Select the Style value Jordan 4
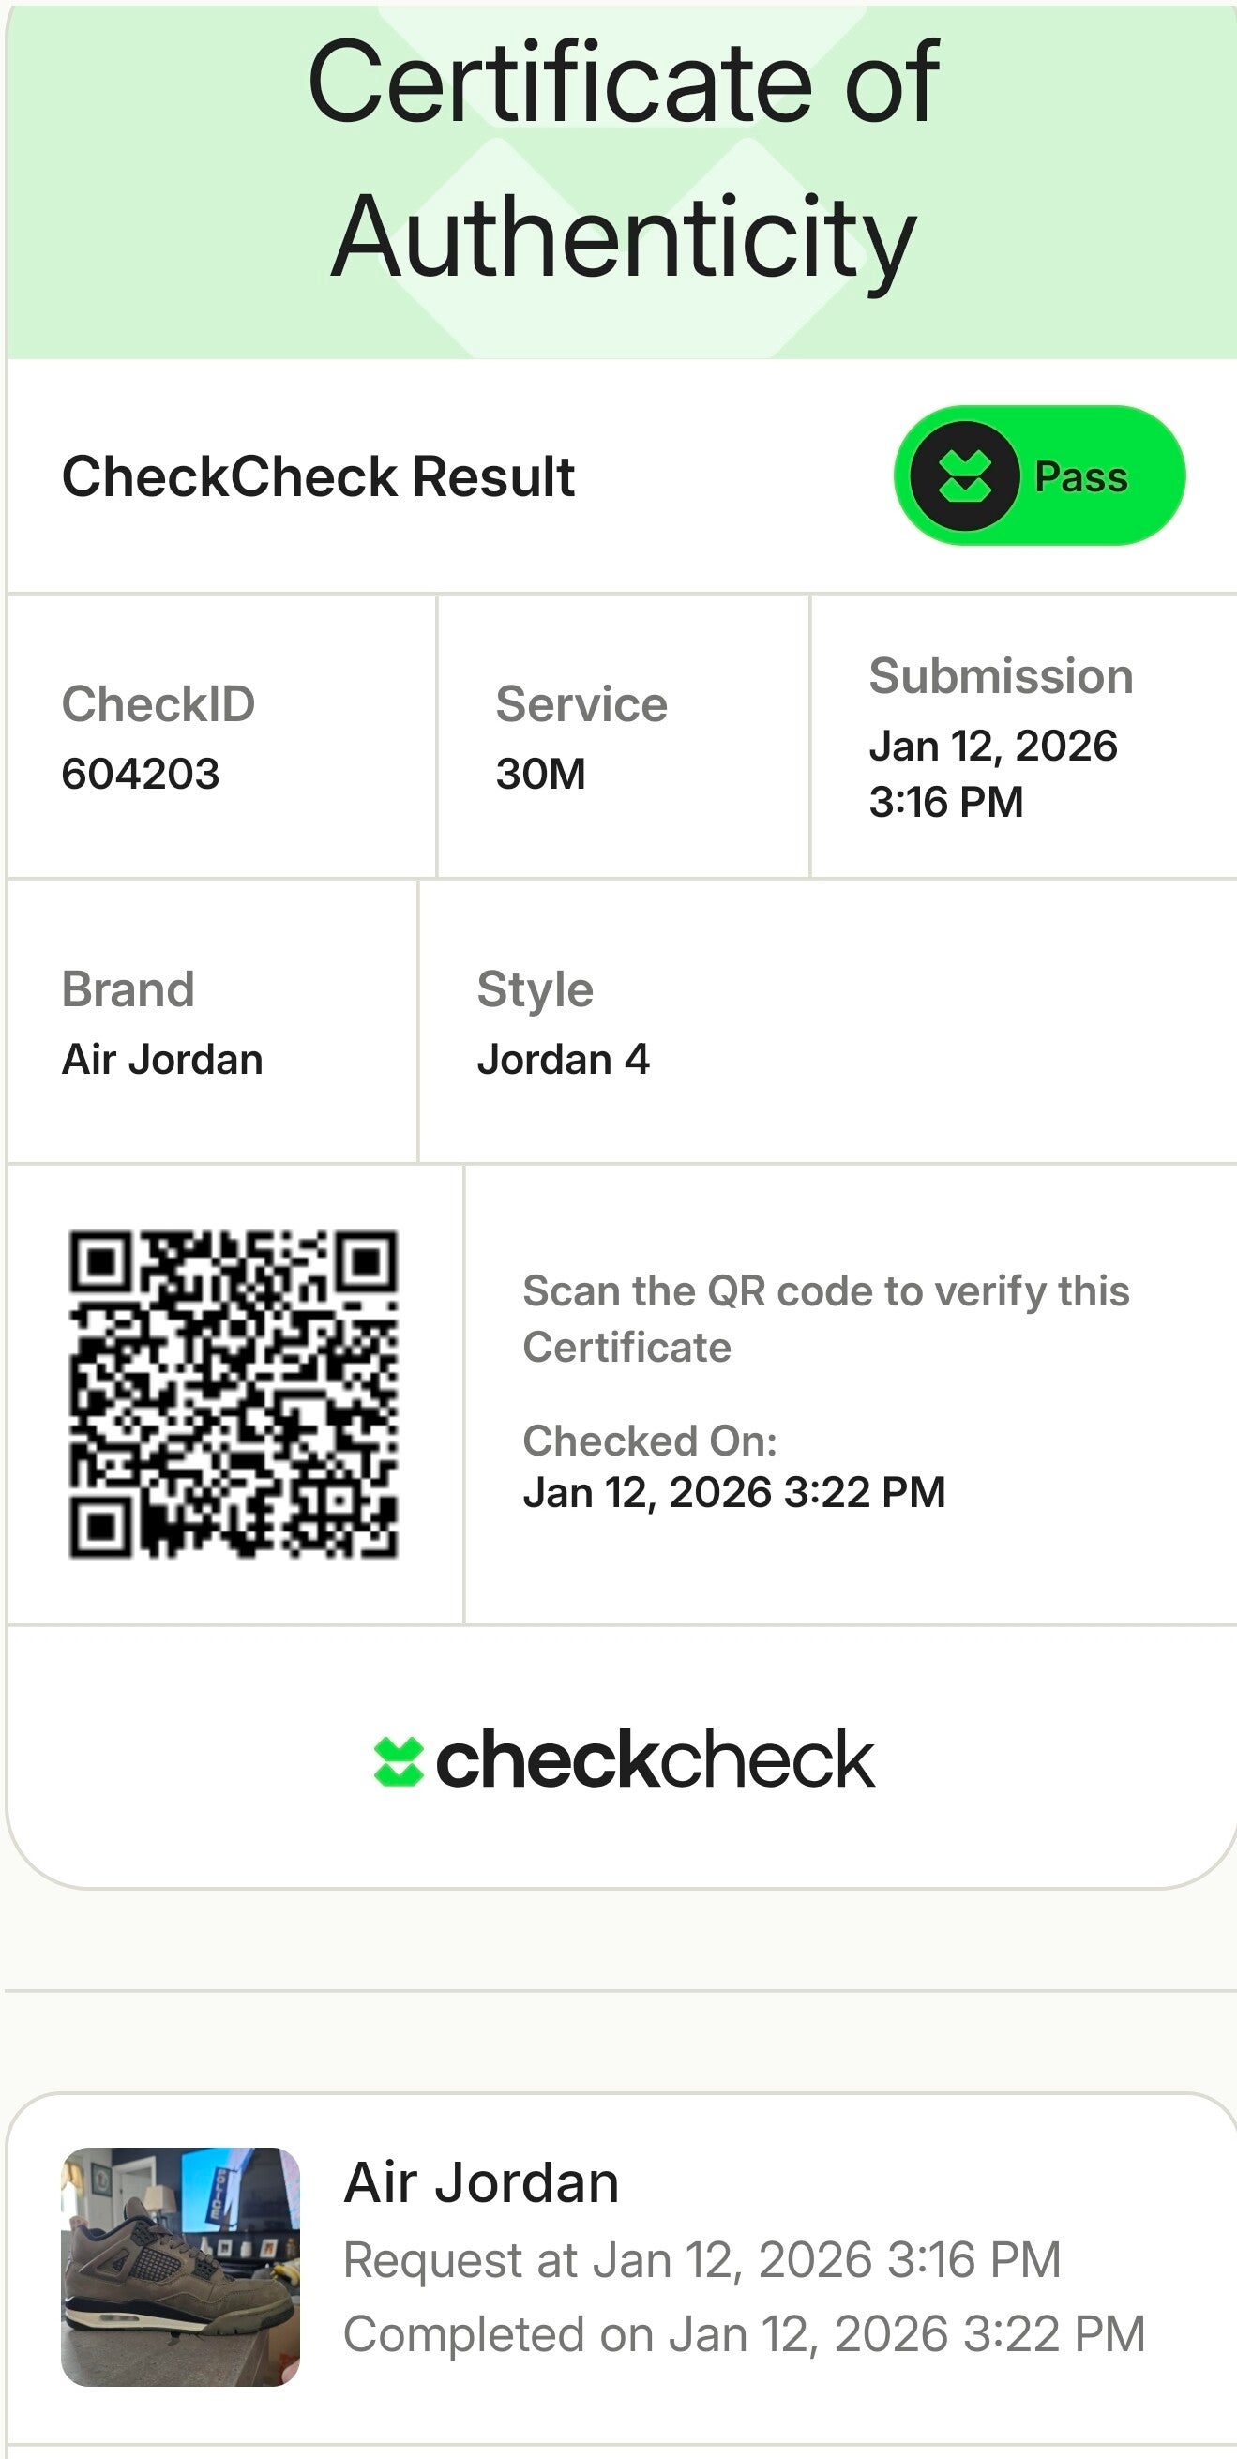1237x2459 pixels. pyautogui.click(x=563, y=1060)
